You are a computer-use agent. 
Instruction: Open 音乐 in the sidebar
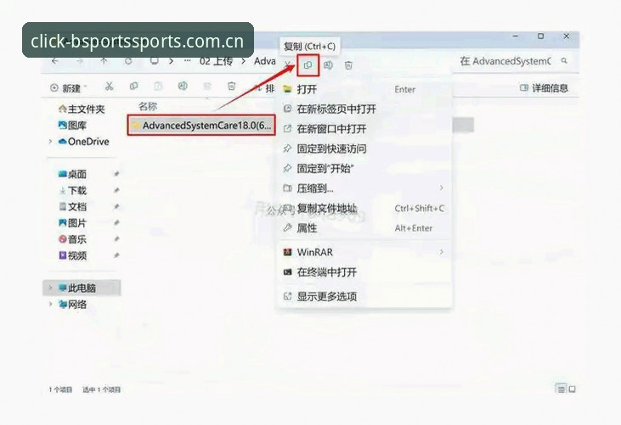[x=72, y=239]
